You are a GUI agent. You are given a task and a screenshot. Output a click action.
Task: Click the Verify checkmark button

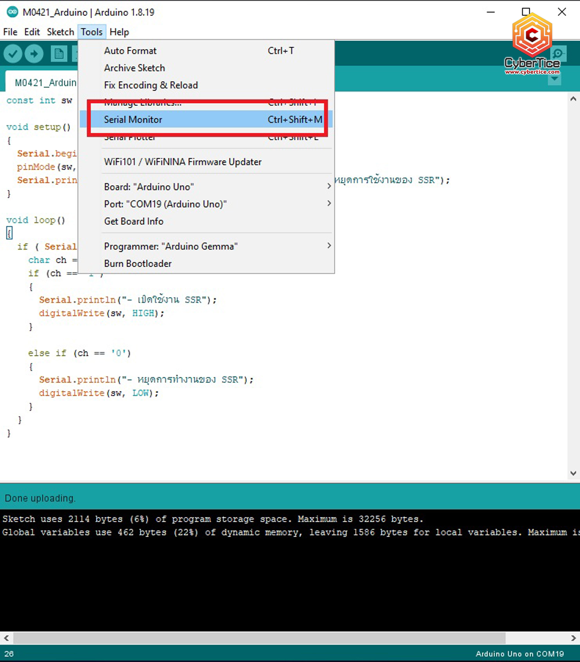coord(13,54)
